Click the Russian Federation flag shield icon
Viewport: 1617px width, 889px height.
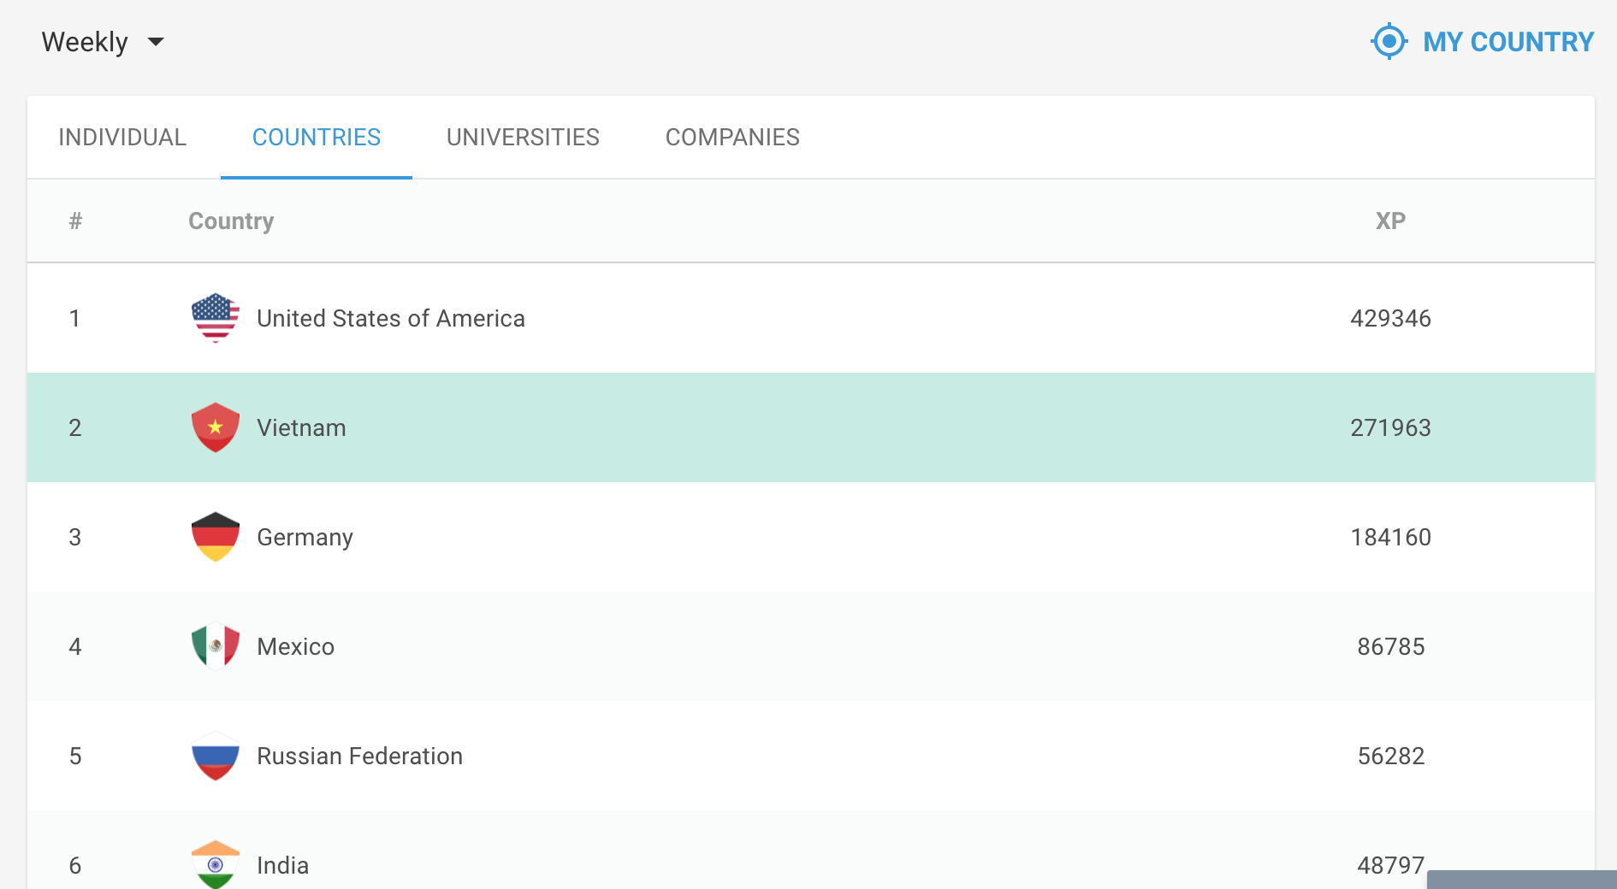click(x=215, y=756)
